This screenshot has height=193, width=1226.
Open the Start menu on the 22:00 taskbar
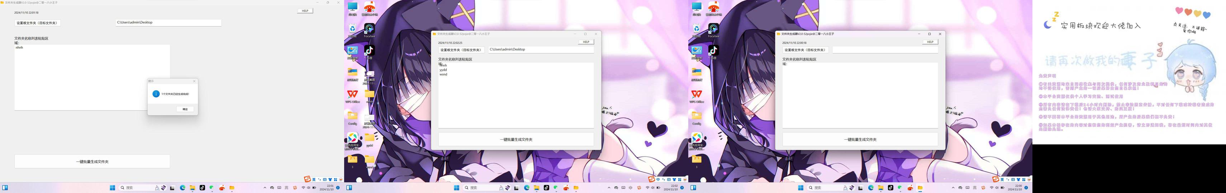pyautogui.click(x=800, y=188)
